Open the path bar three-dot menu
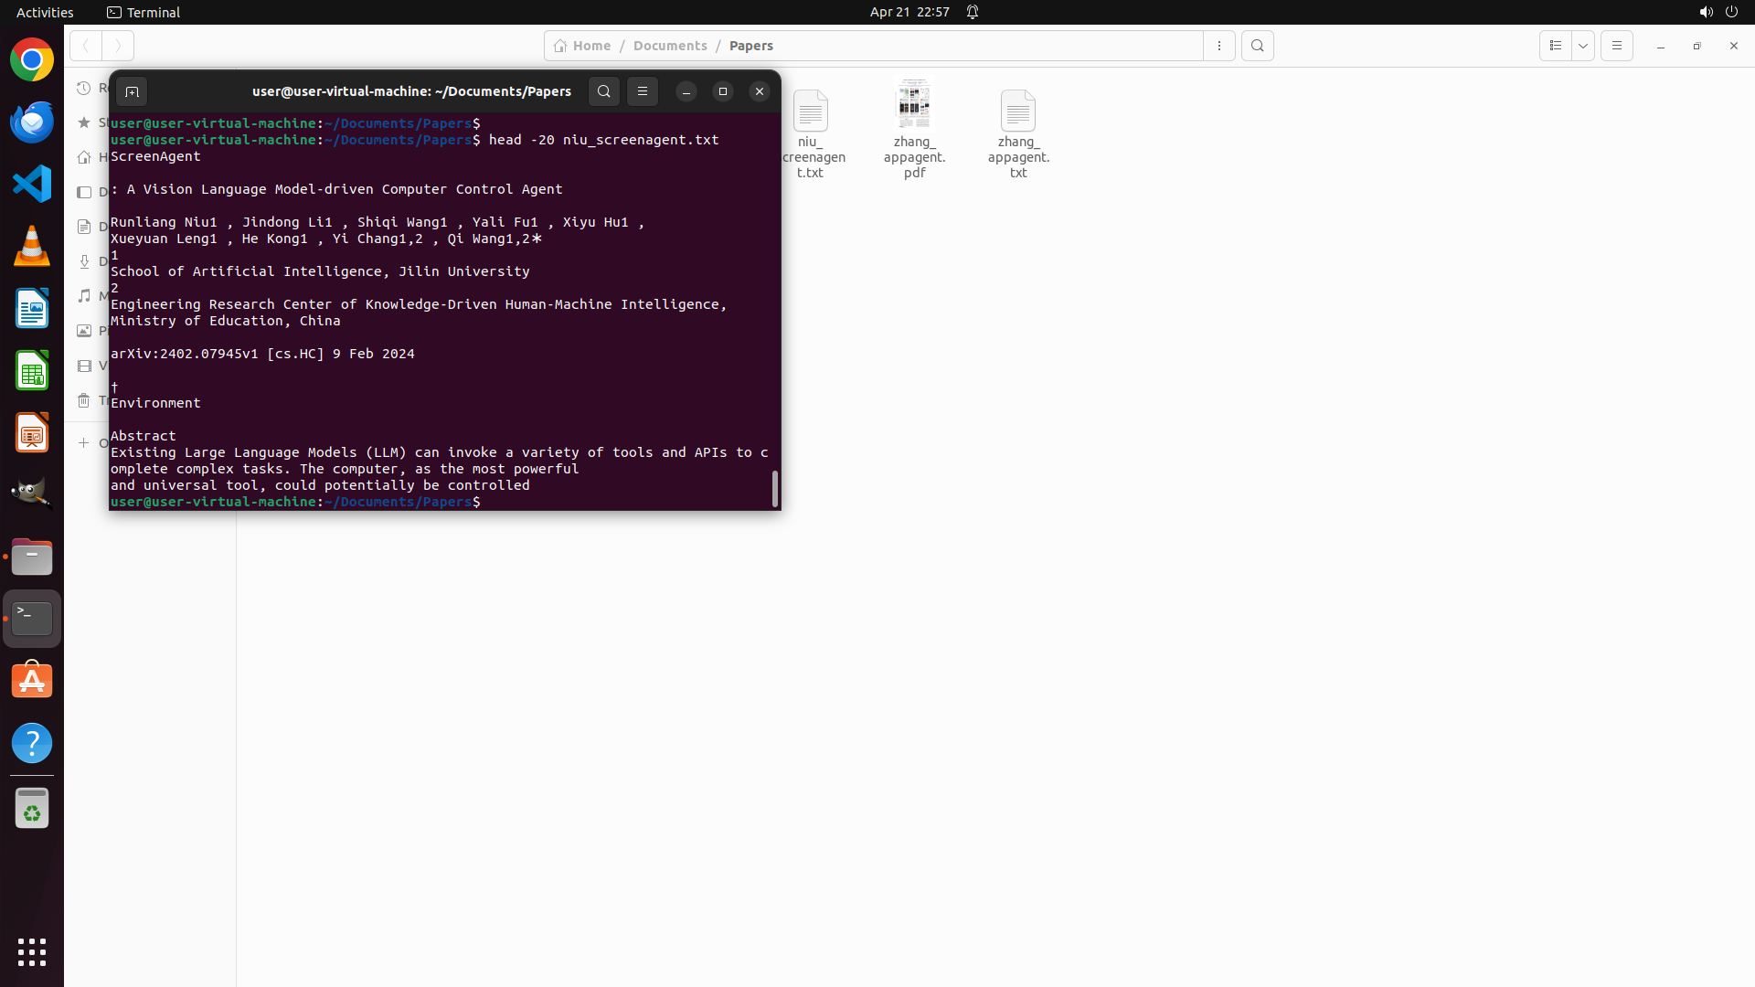This screenshot has height=987, width=1755. (1218, 46)
